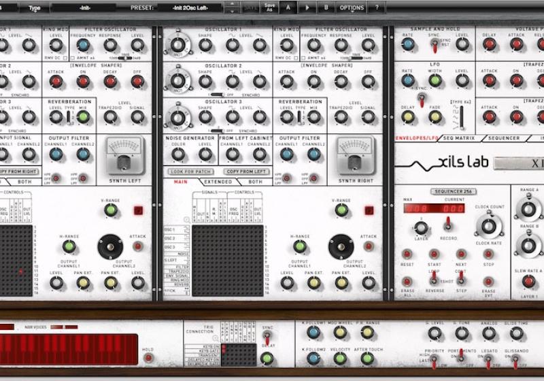Click the sequencer RESET red button

[407, 254]
